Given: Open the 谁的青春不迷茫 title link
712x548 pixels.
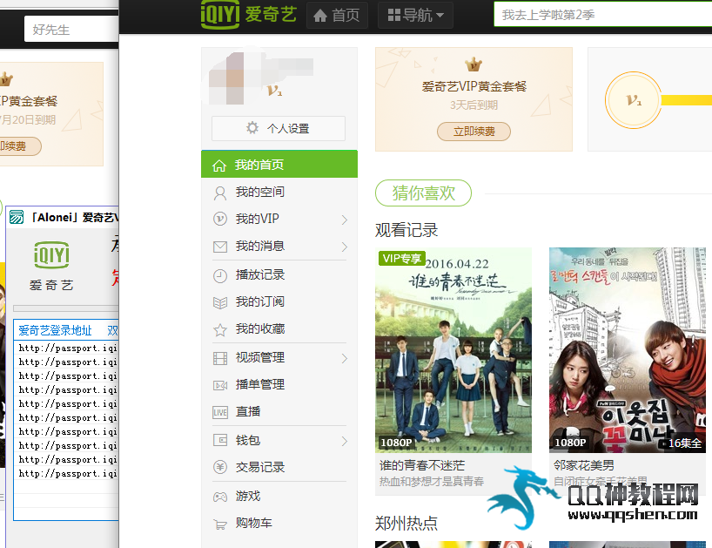Looking at the screenshot, I should pyautogui.click(x=422, y=465).
